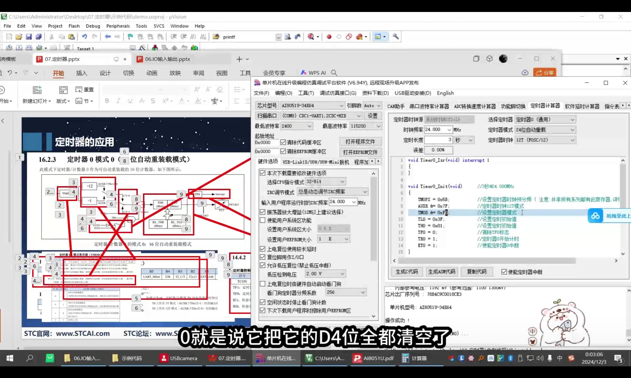Screen dimensions: 631x378
Task: Click the Configuration wrench icon in uVision
Action: pos(396,37)
